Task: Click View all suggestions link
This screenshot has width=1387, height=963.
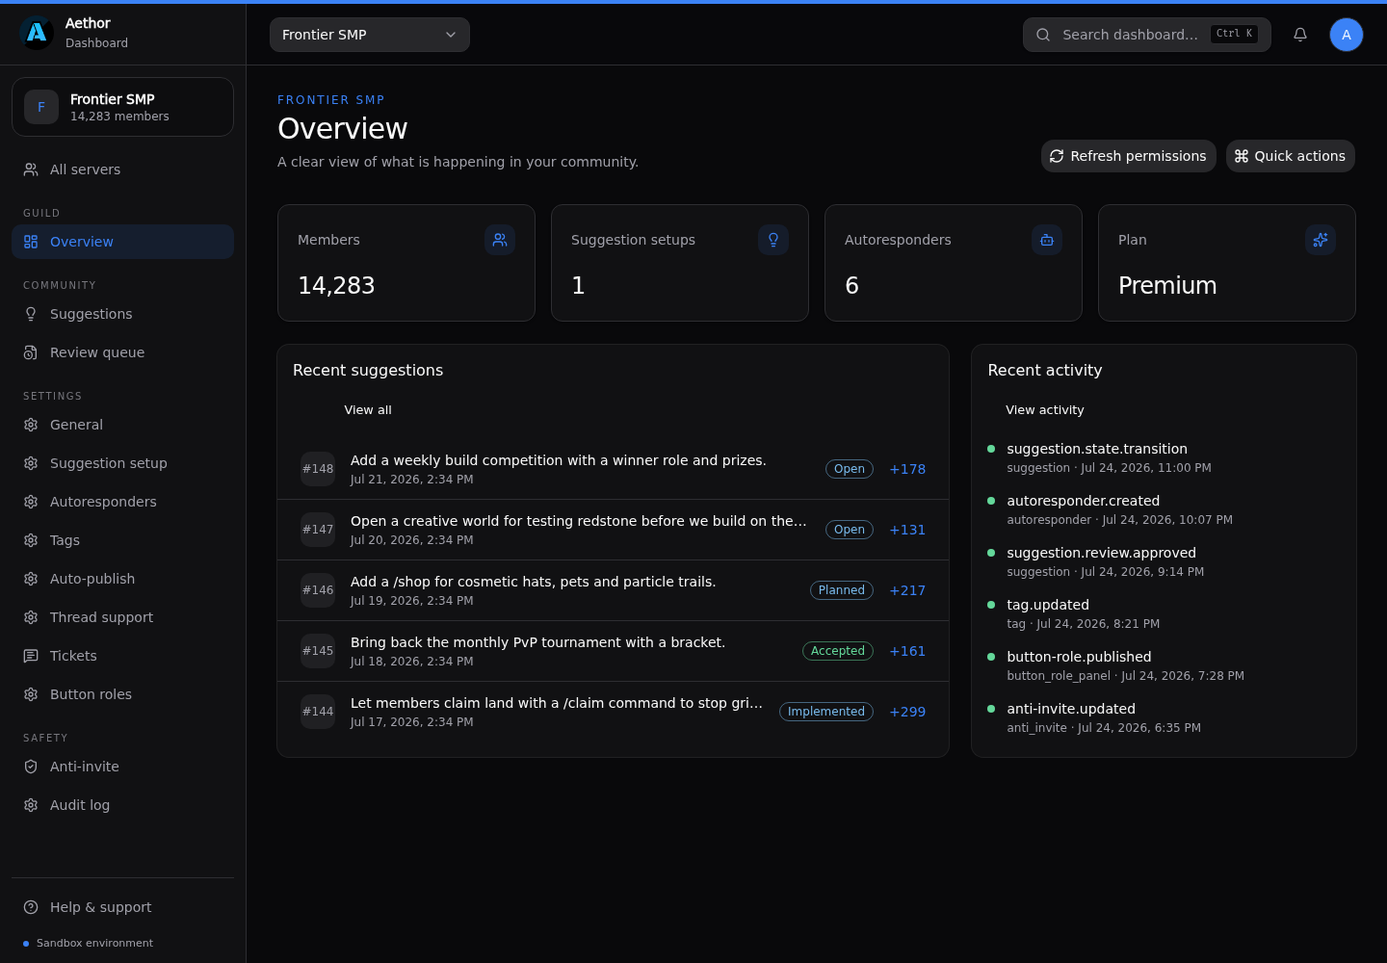Action: (368, 410)
